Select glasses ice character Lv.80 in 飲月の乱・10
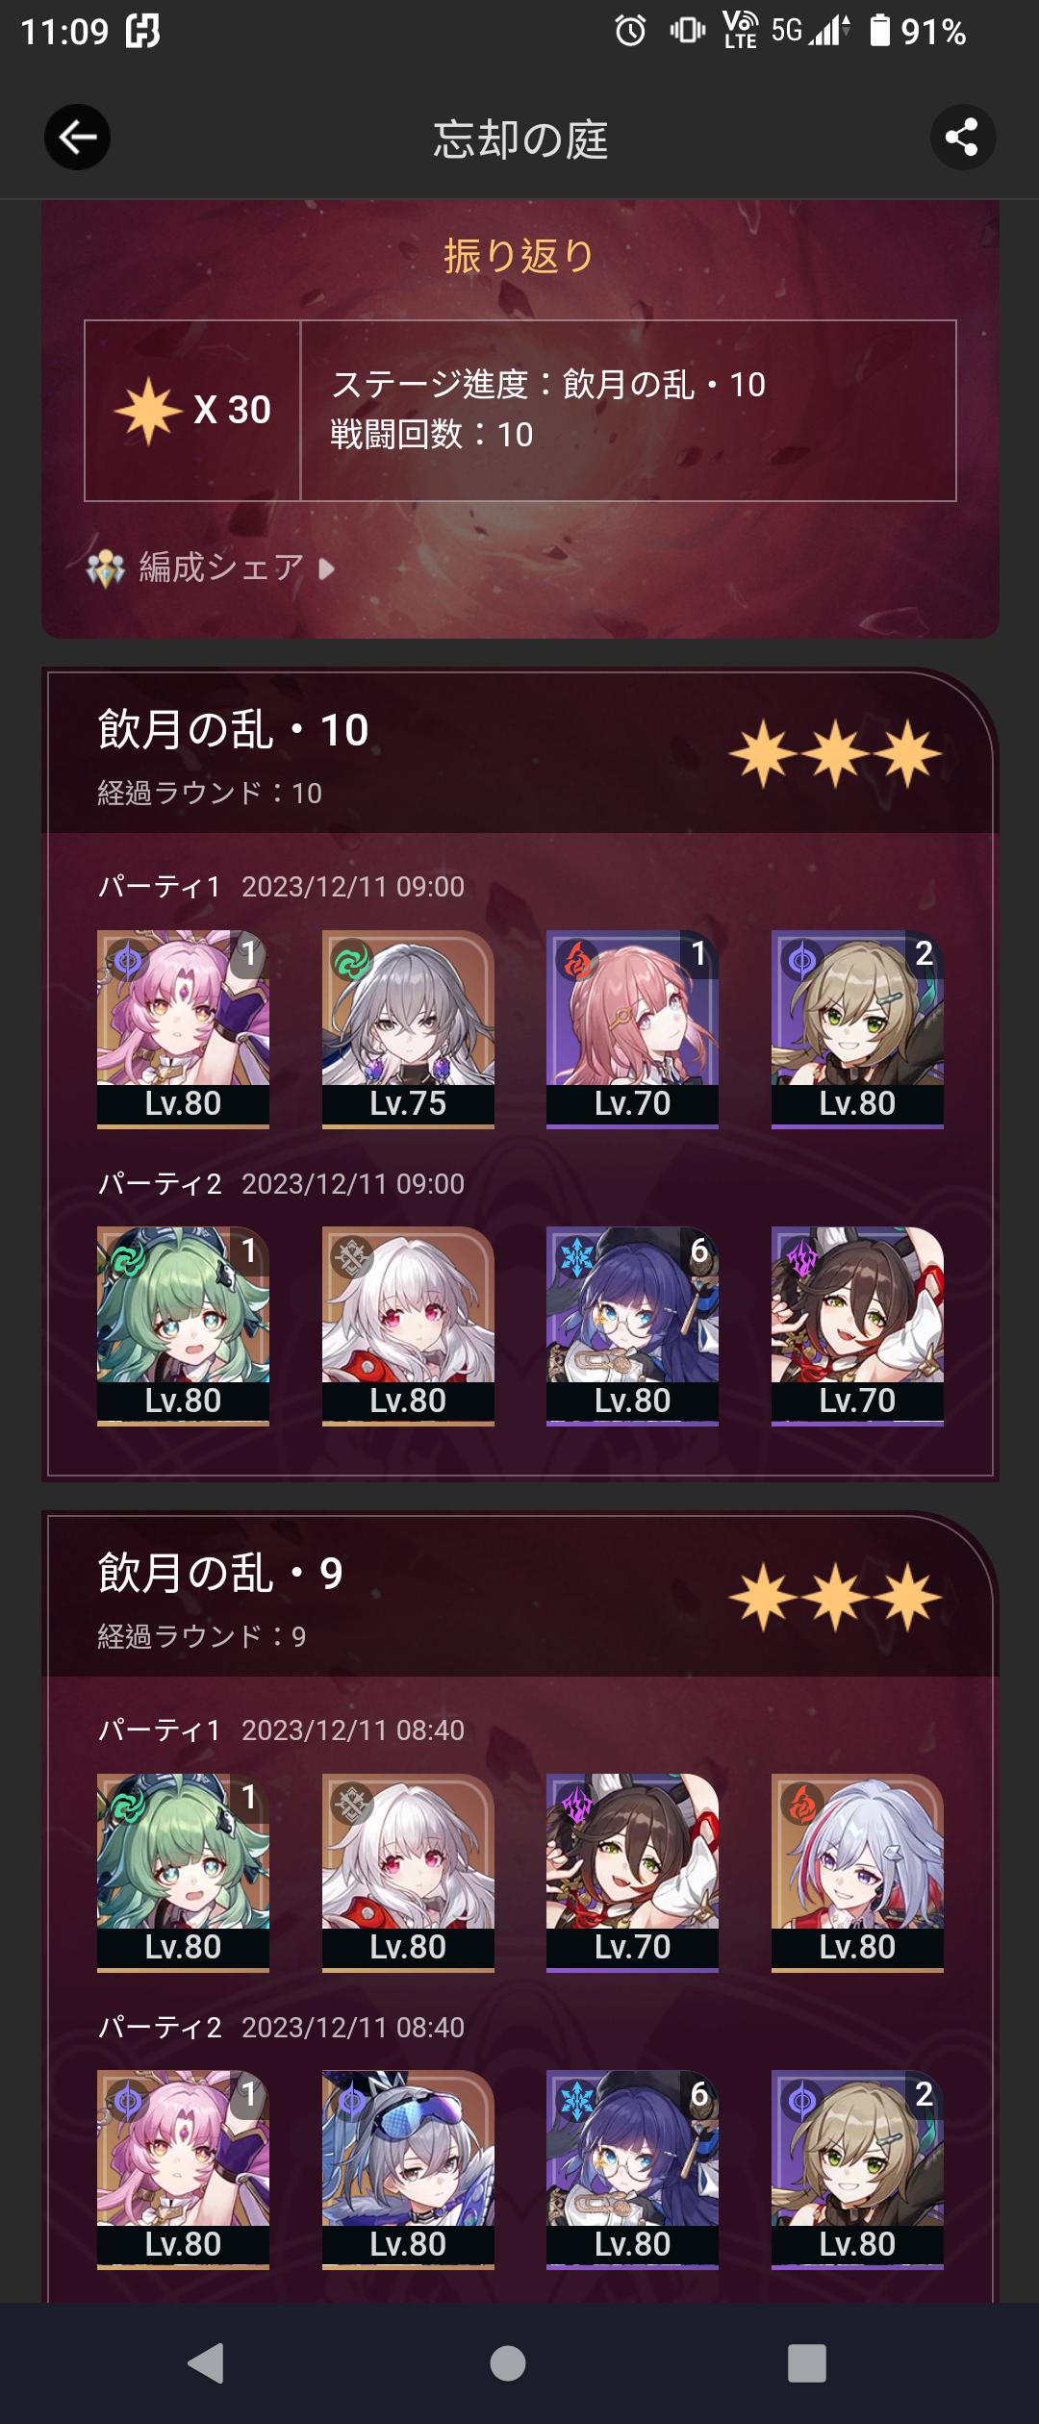1039x2424 pixels. [x=632, y=1326]
